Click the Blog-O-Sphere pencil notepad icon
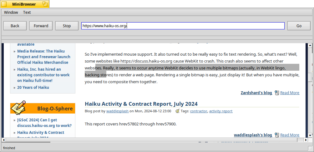Image resolution: width=314 pixels, height=152 pixels. [18, 107]
